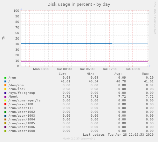Image resolution: width=158 pixels, height=142 pixels.
Task: Click the /run/lock Cur value 0.08
Action: [66, 89]
